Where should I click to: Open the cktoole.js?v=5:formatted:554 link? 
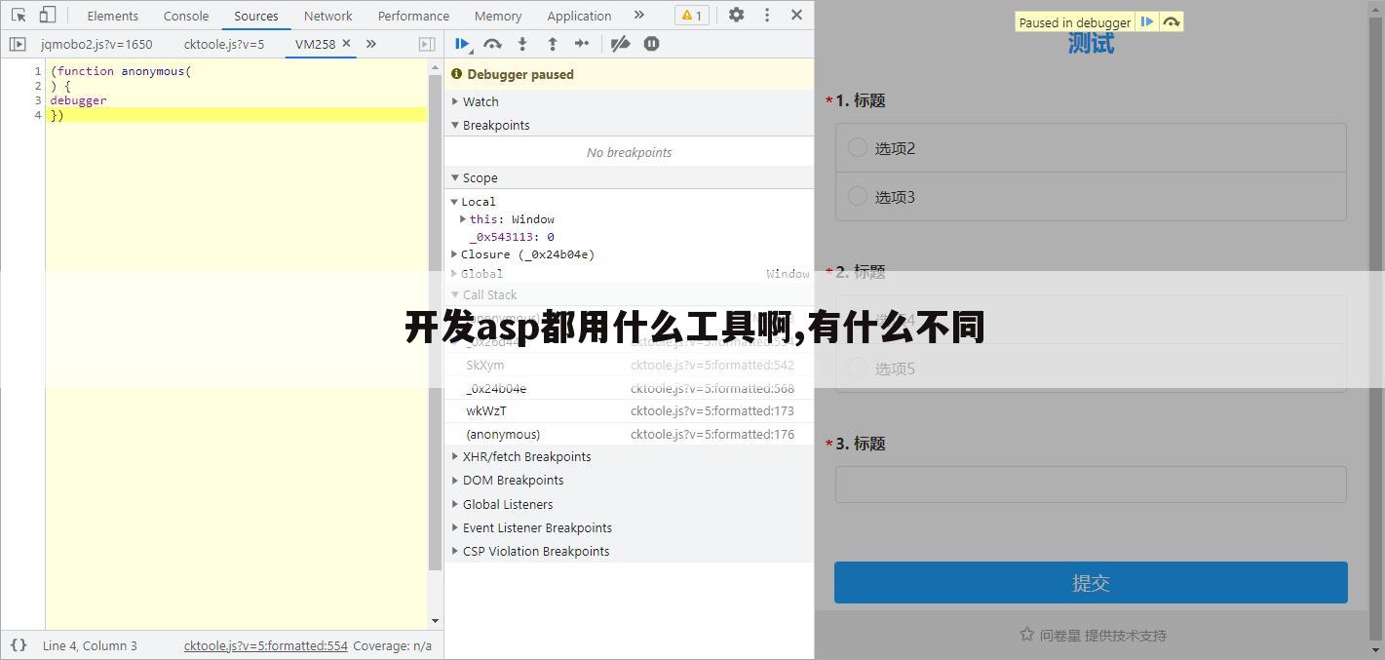[x=265, y=644]
